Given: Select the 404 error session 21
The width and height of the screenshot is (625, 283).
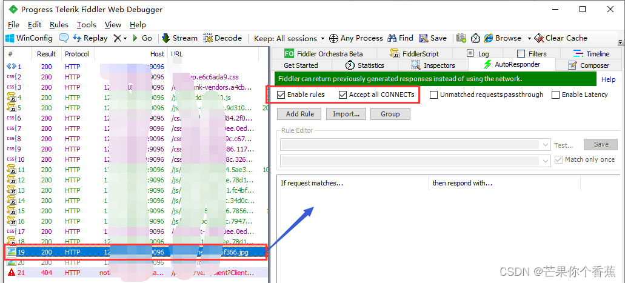Looking at the screenshot, I should [136, 273].
